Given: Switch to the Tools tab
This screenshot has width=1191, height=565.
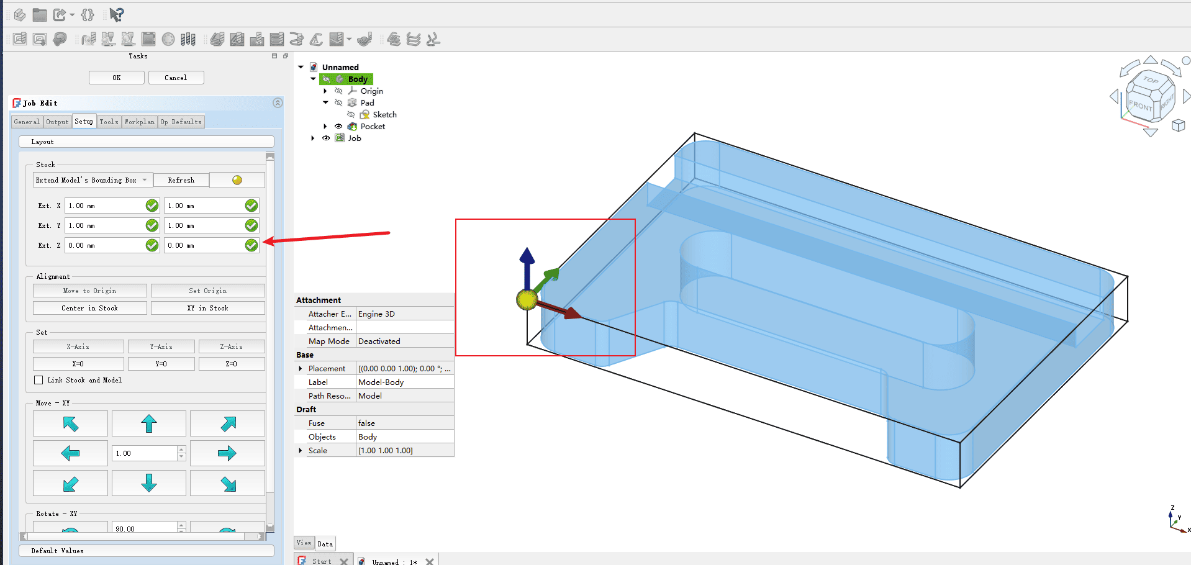Looking at the screenshot, I should click(x=109, y=122).
